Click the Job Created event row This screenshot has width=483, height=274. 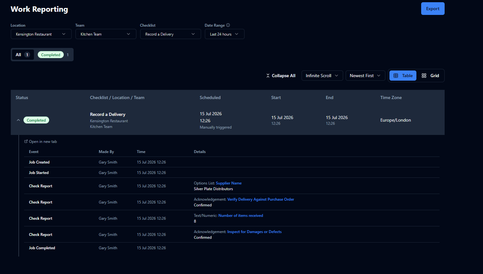[232, 162]
